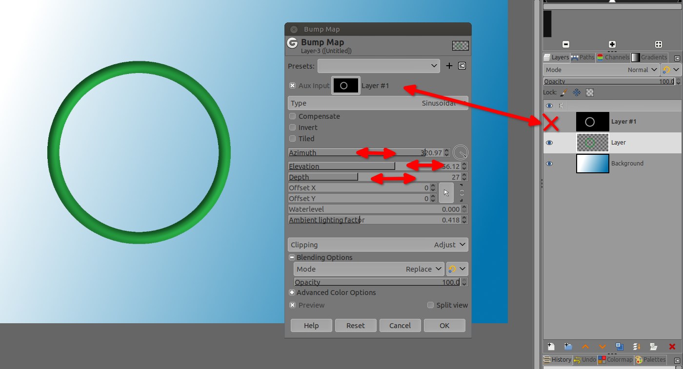Switch to the History tab
This screenshot has width=683, height=369.
tap(558, 360)
